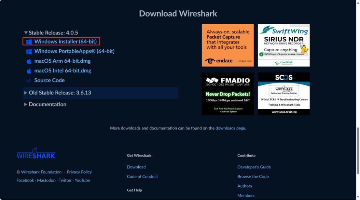Click the Windows logo beside Windows Installer

coord(29,42)
